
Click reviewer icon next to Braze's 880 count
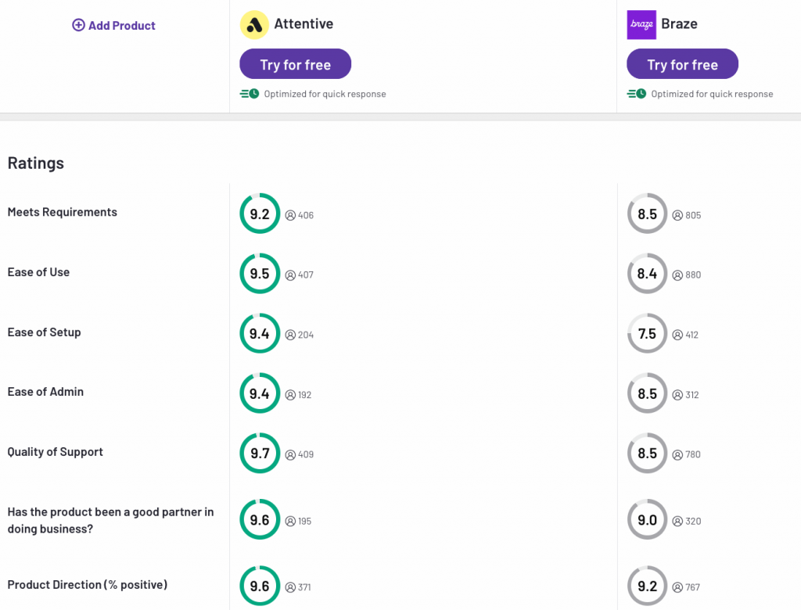(x=677, y=275)
